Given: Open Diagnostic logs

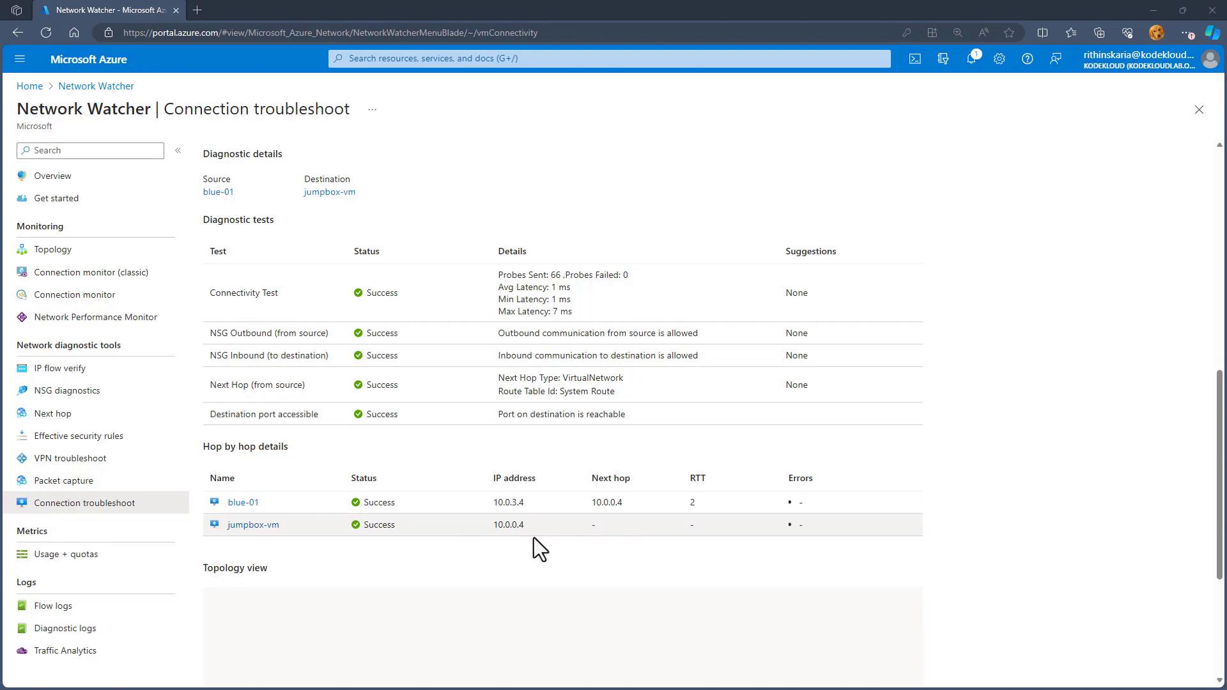Looking at the screenshot, I should 65,628.
